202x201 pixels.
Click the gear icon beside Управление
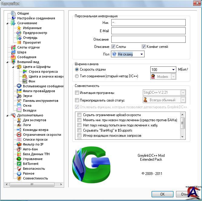[x=19, y=159]
